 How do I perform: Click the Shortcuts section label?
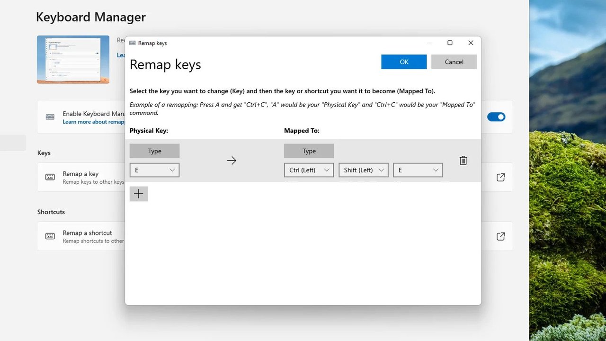pyautogui.click(x=51, y=212)
